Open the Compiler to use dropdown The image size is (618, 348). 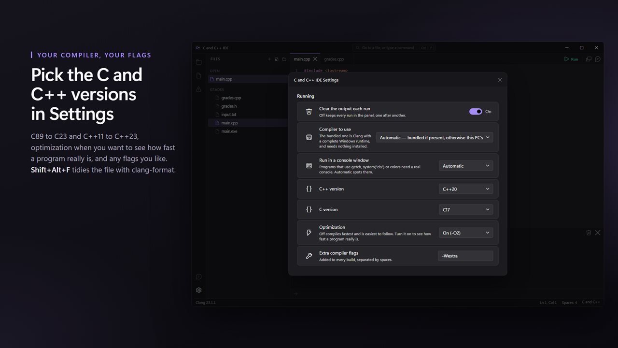435,138
